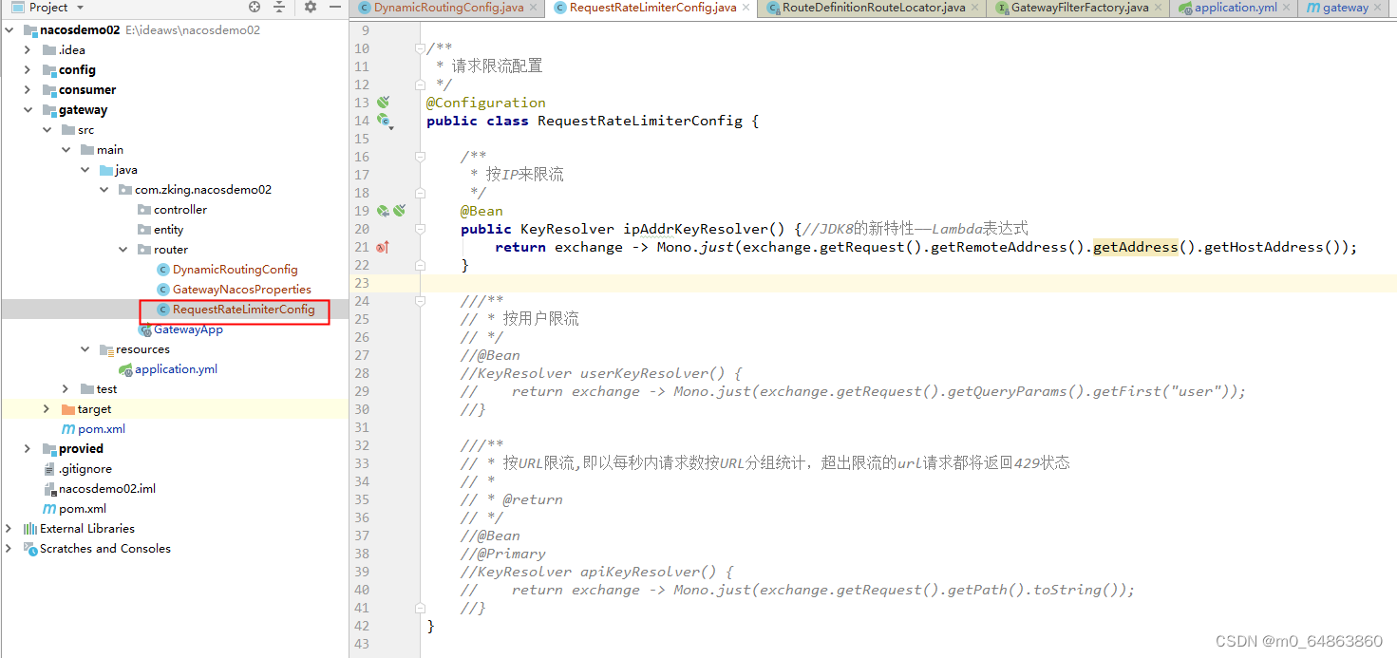This screenshot has height=658, width=1397.
Task: Click the GatewayNacosProperties class icon in tree
Action: pos(162,290)
